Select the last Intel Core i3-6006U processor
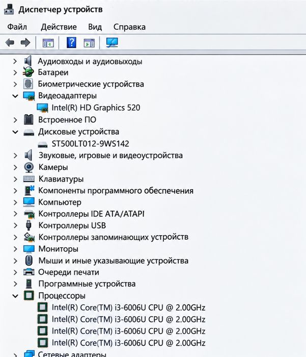 (x=128, y=343)
